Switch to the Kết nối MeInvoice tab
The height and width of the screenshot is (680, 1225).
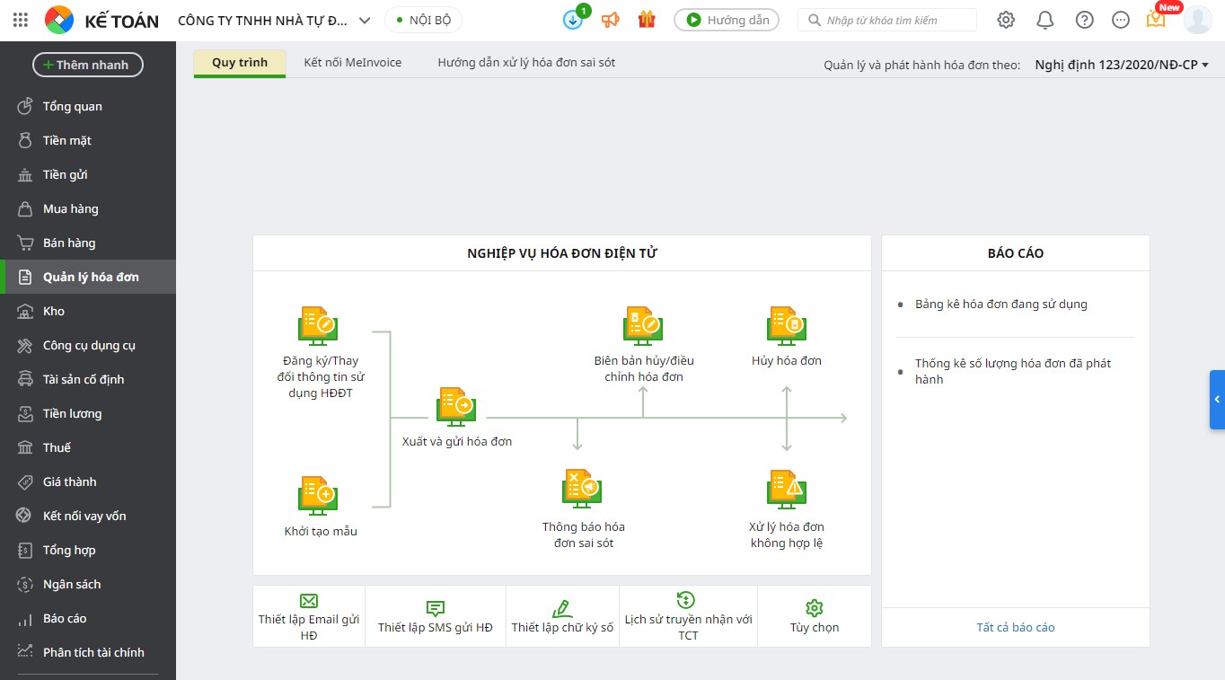tap(353, 63)
